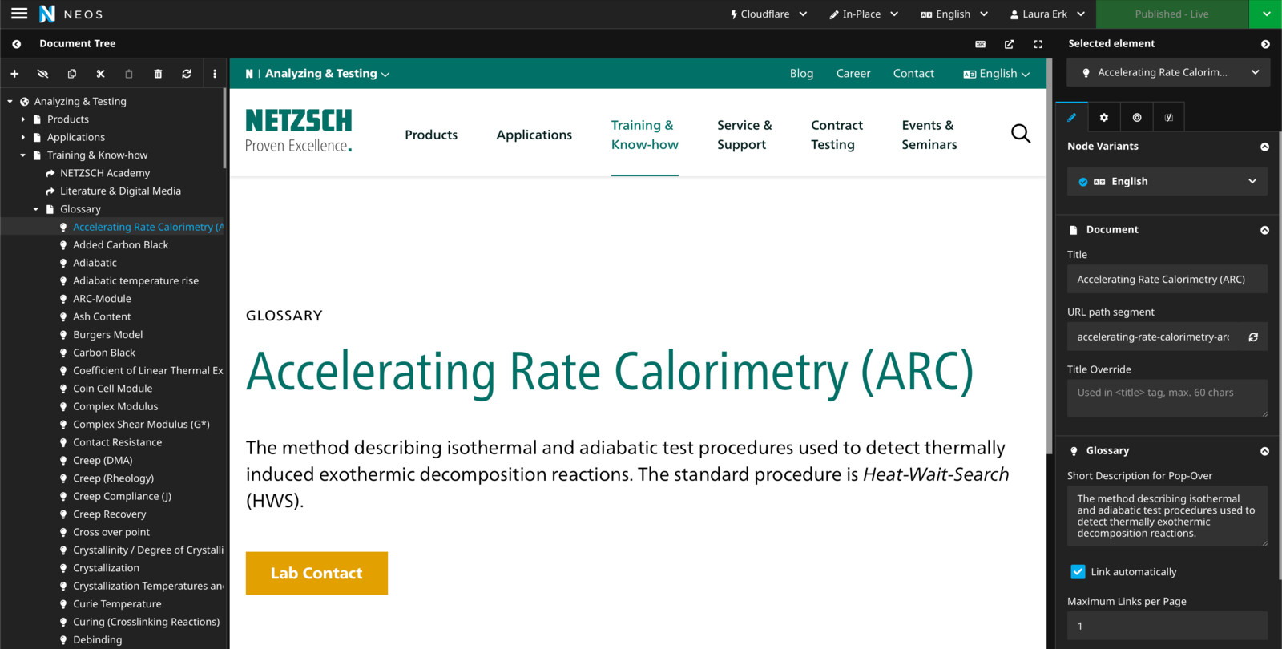Collapse the Document inspector section
This screenshot has width=1282, height=649.
tap(1264, 230)
